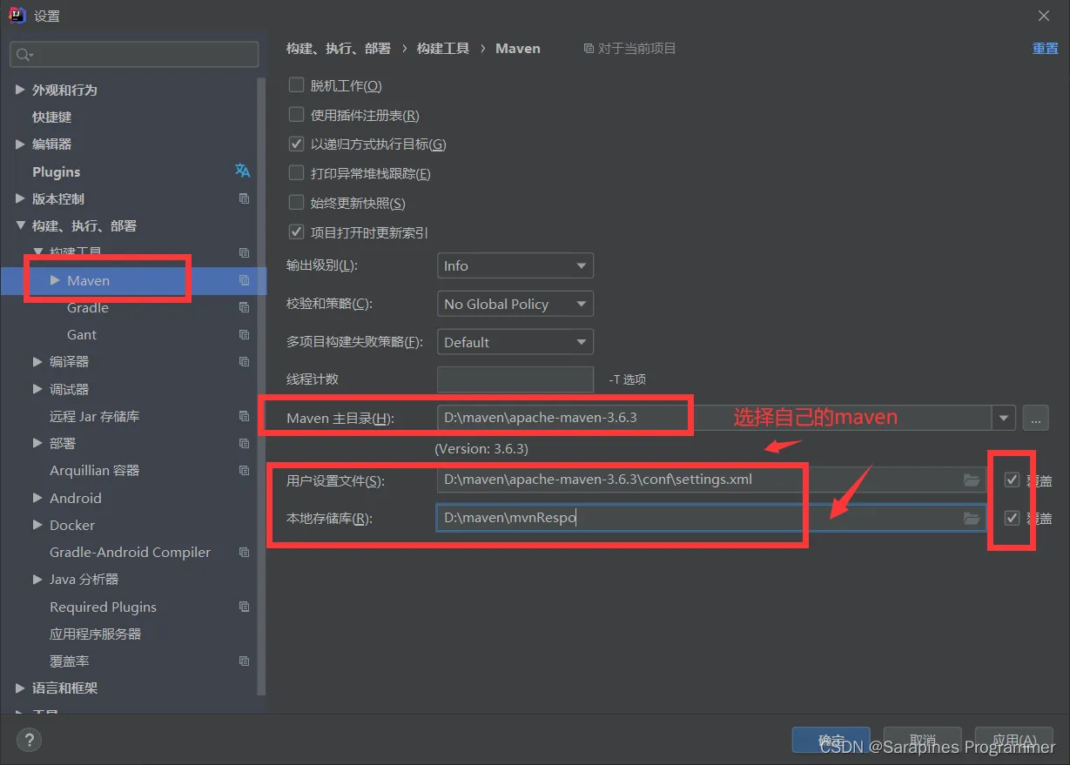Expand the Java 分析器 node

click(x=37, y=579)
